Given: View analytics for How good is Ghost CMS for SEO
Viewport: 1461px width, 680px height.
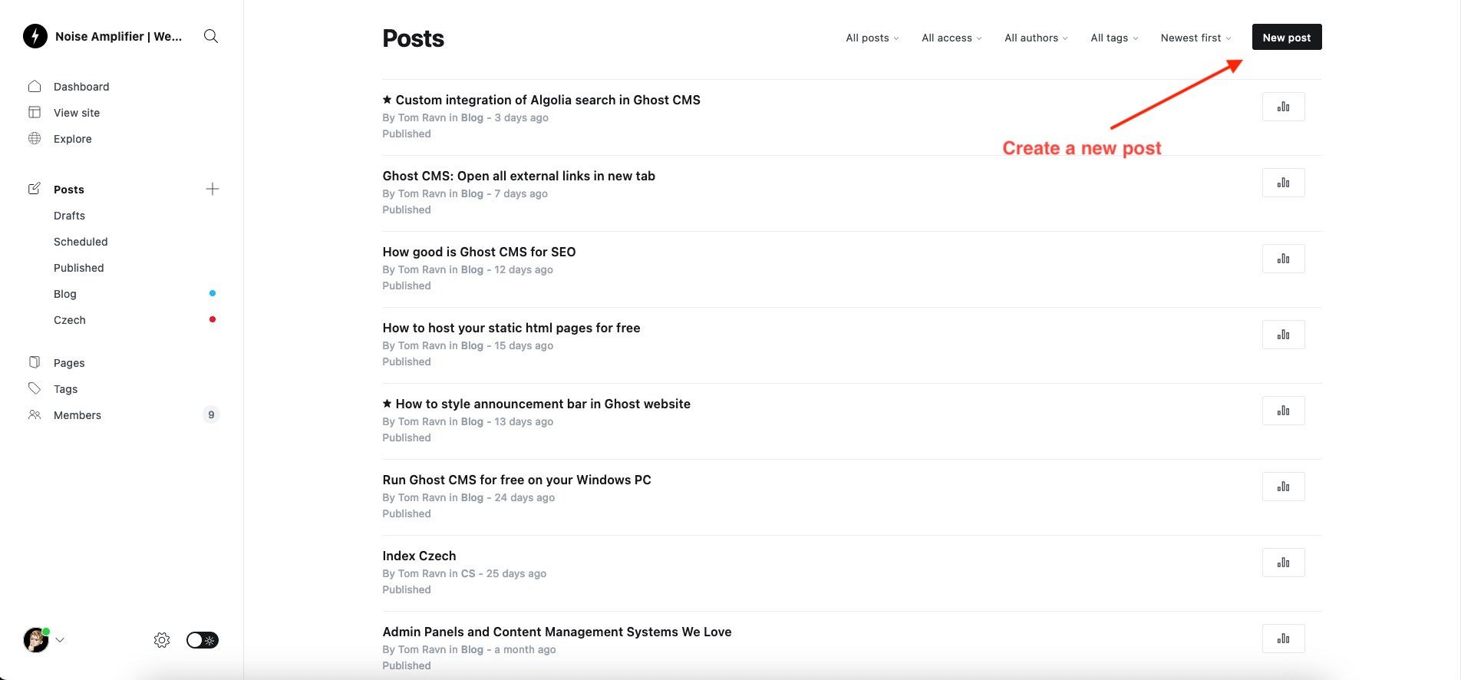Looking at the screenshot, I should 1283,259.
